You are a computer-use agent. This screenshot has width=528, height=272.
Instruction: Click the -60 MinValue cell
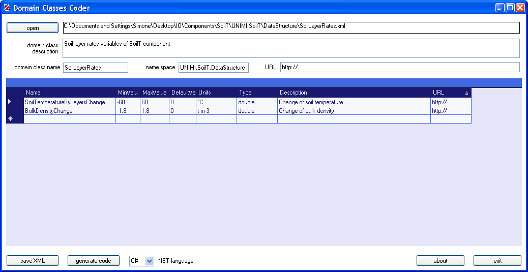128,102
